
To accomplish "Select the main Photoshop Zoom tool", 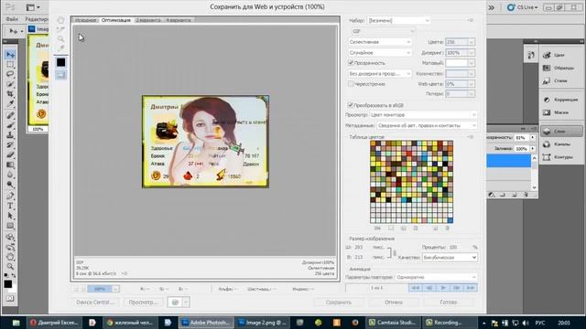I will click(x=10, y=266).
